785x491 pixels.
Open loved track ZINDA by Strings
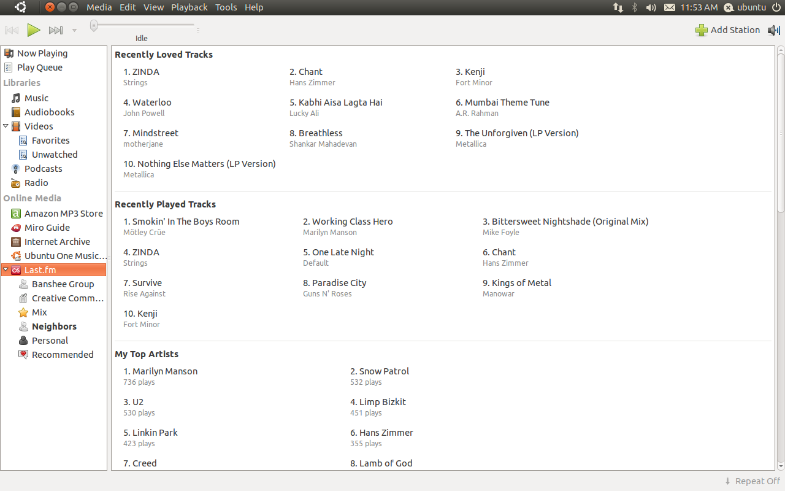pyautogui.click(x=141, y=72)
